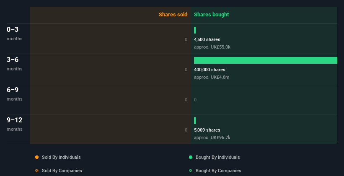
Task: Toggle the Bought By Companies legend label
Action: (218, 171)
